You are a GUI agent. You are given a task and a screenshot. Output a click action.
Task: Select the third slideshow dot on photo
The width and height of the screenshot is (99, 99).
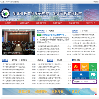click(x=31, y=53)
